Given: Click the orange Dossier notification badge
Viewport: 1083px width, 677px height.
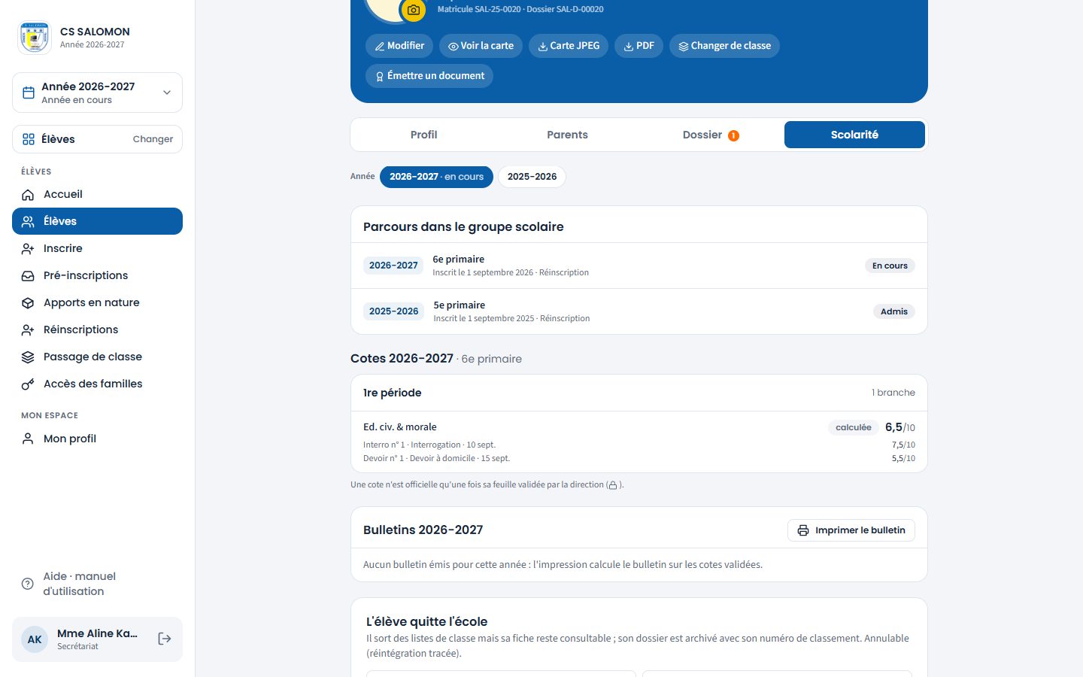Looking at the screenshot, I should pyautogui.click(x=733, y=135).
